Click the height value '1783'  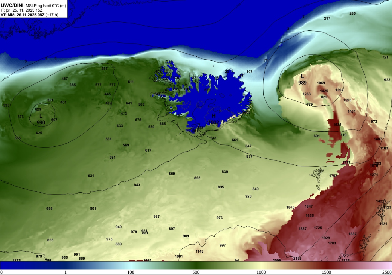tap(332, 243)
